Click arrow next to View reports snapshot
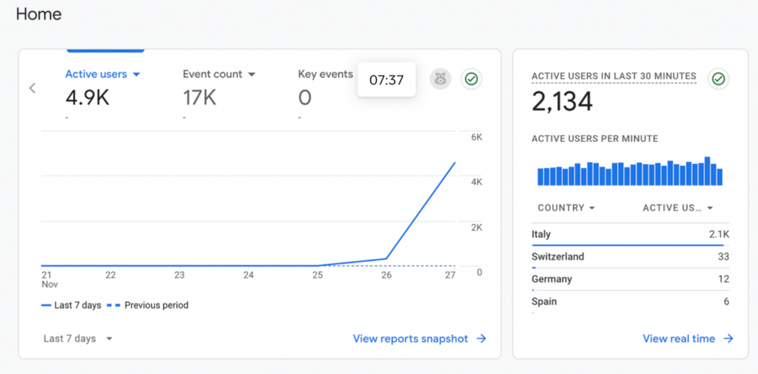This screenshot has width=758, height=374. coord(481,339)
